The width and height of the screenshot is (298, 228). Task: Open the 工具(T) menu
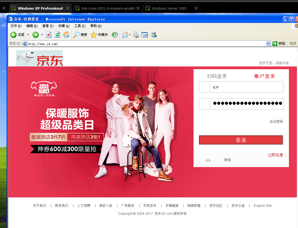80,26
